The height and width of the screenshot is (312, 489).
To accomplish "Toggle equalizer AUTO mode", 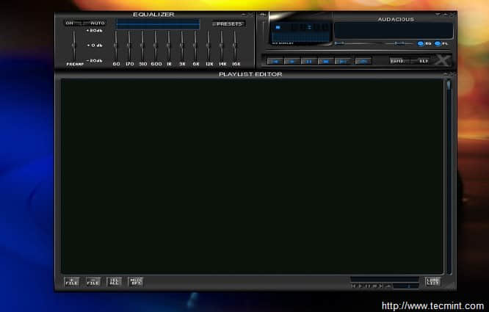I will tap(95, 23).
